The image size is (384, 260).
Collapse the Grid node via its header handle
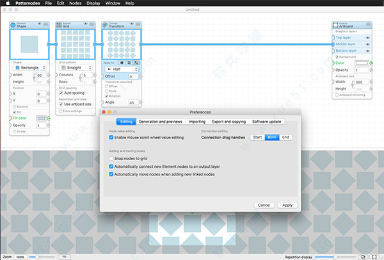(92, 24)
